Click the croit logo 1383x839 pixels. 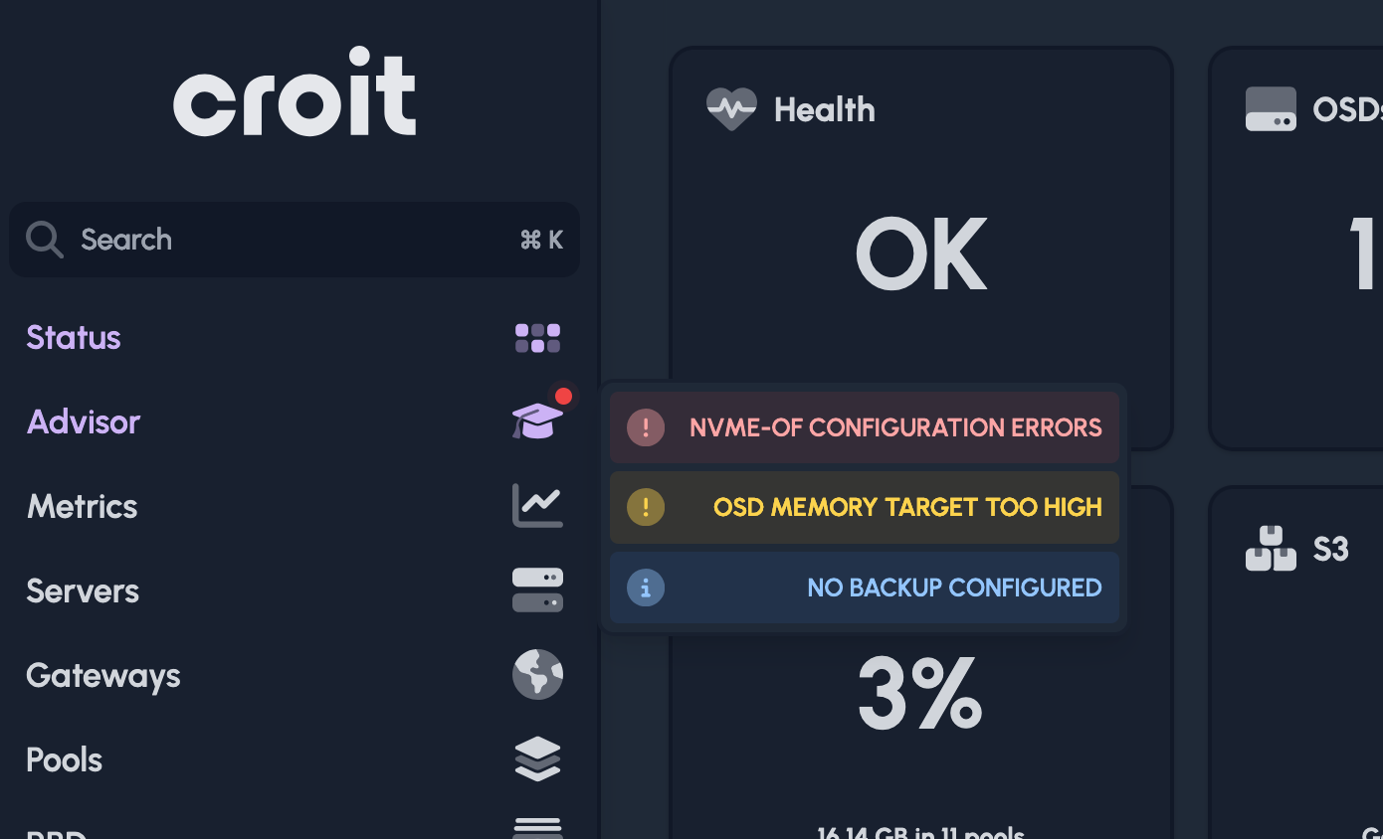point(295,91)
